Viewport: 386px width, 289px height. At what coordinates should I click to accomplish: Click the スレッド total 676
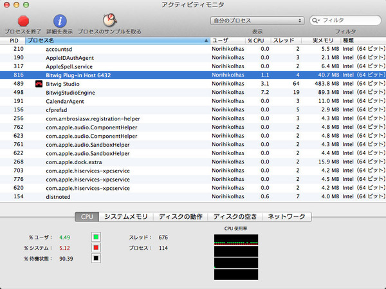(x=163, y=238)
